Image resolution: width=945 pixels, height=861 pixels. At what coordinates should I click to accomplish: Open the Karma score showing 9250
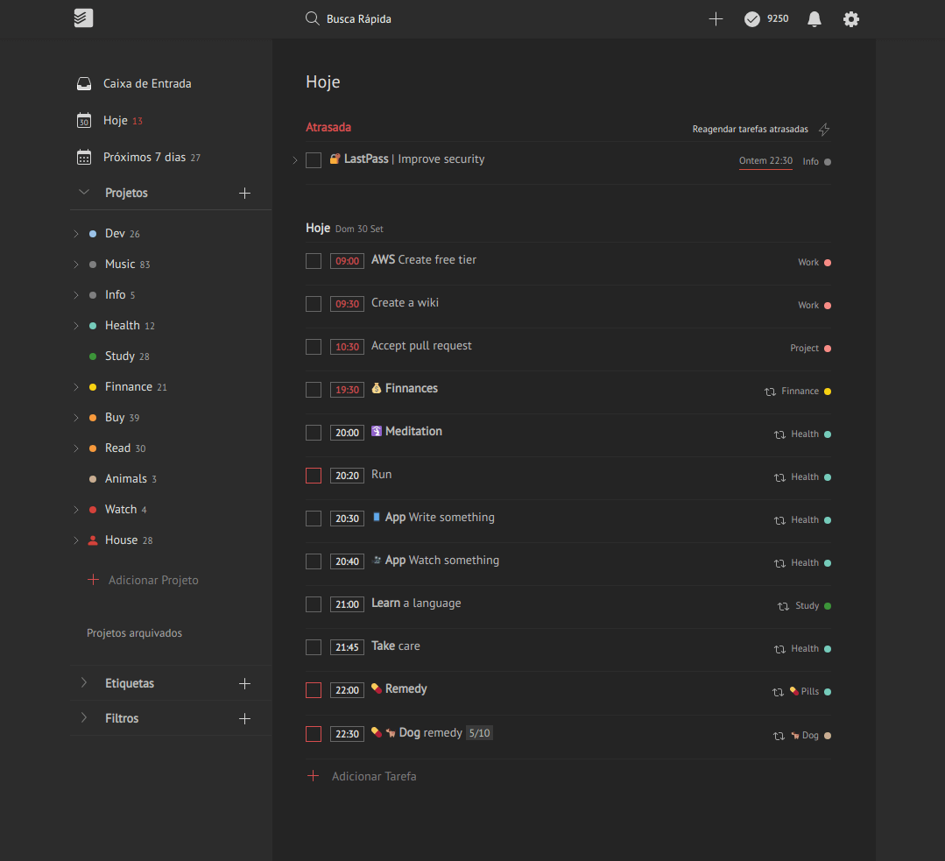[x=765, y=18]
